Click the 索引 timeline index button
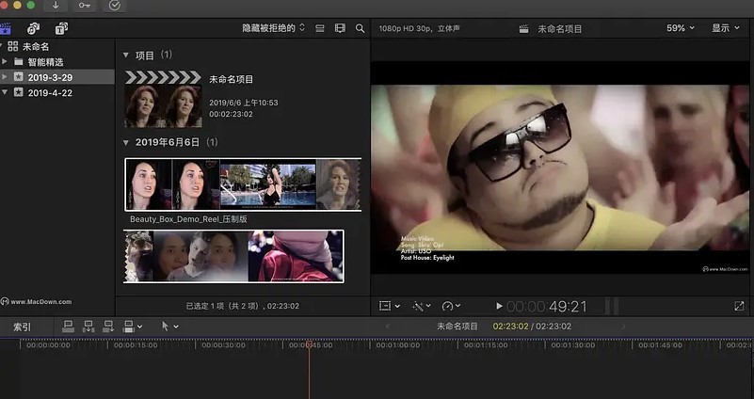754x399 pixels. [22, 327]
